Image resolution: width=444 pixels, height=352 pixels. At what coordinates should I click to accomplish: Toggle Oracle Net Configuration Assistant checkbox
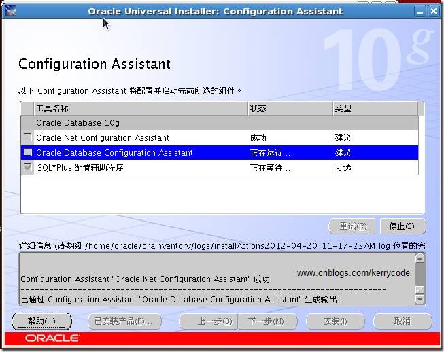click(28, 137)
